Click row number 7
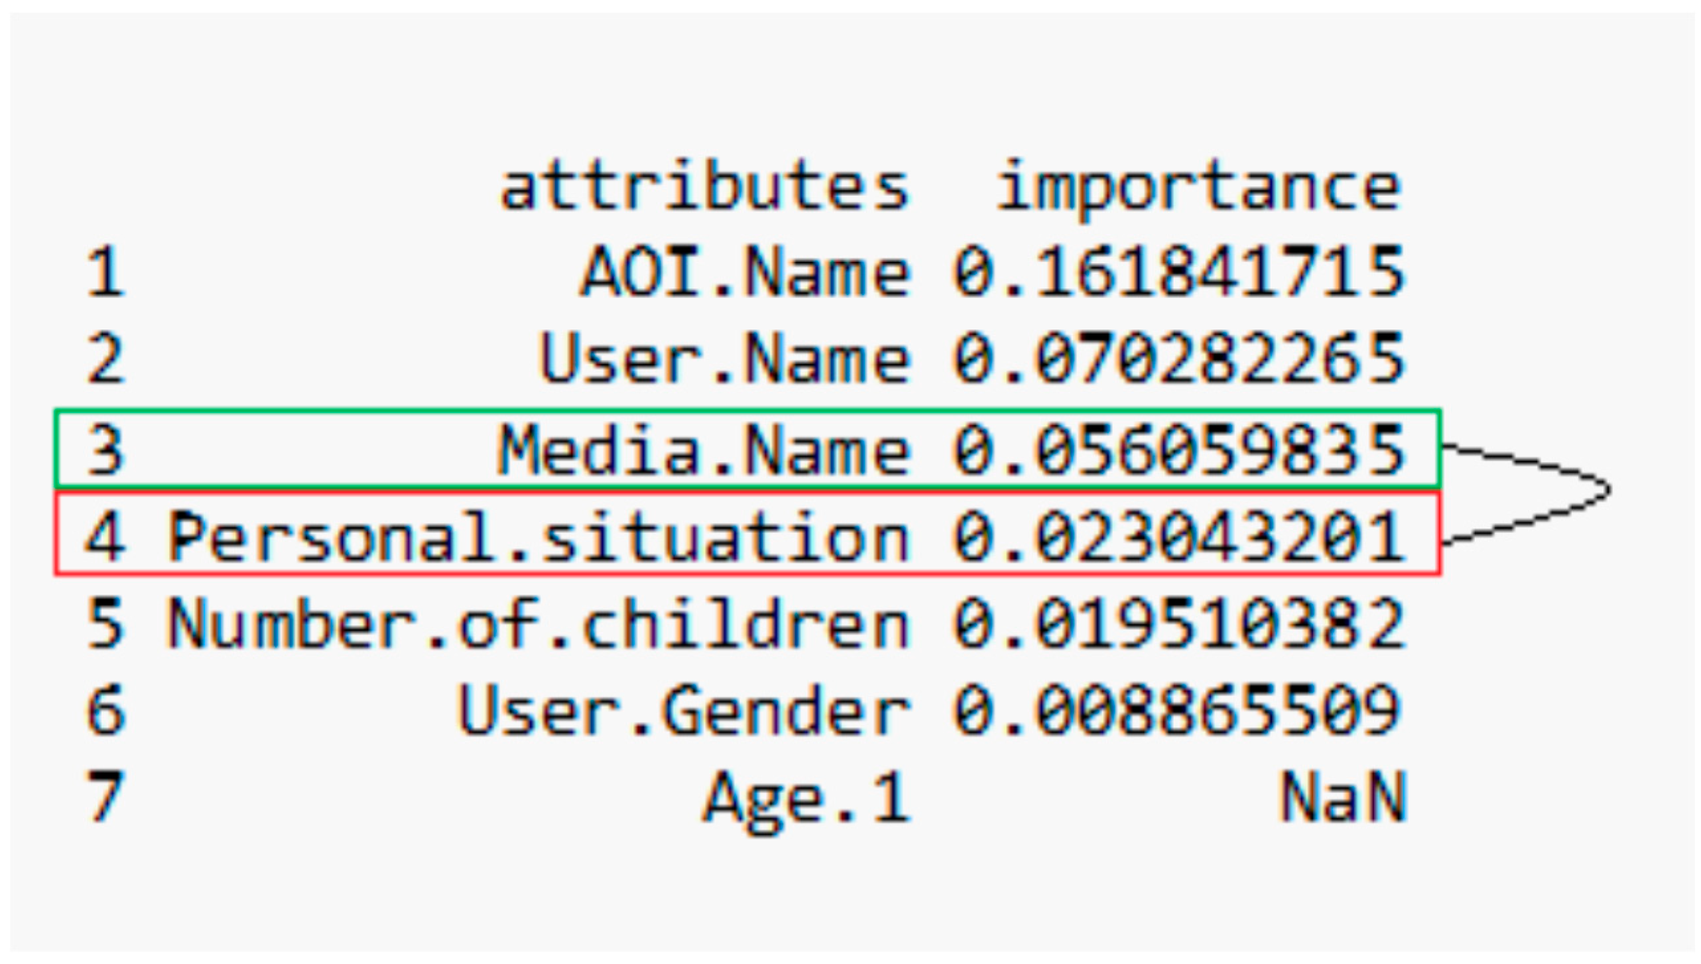The height and width of the screenshot is (964, 1701). coord(105,798)
